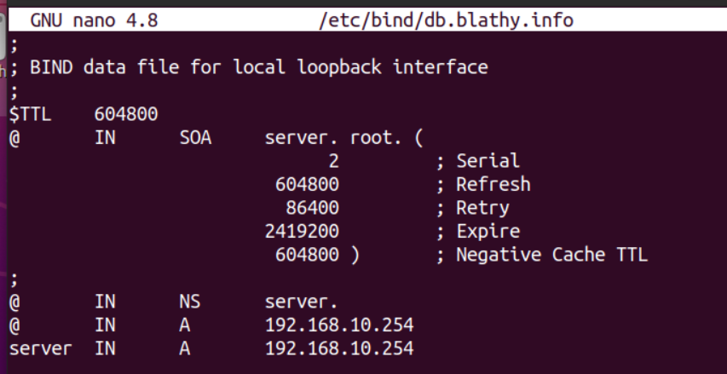This screenshot has height=374, width=727.
Task: Click the '; Serial' comment
Action: [477, 161]
